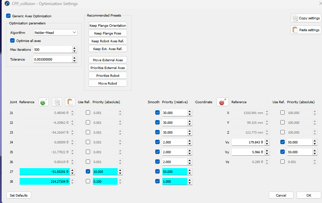Disable the Use Ref. checkbox for Vx
The image size is (322, 203).
pos(283,142)
